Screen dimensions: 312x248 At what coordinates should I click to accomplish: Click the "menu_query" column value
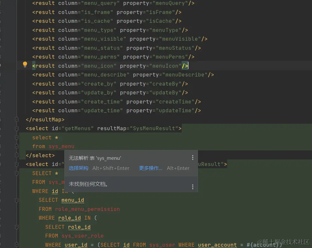[100, 3]
